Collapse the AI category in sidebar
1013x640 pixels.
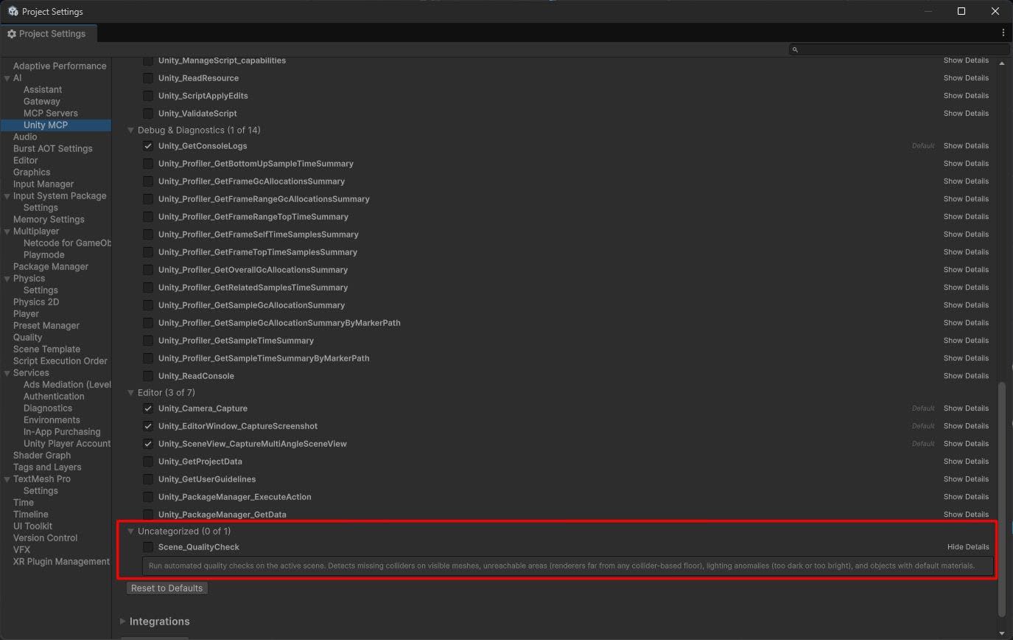(7, 78)
